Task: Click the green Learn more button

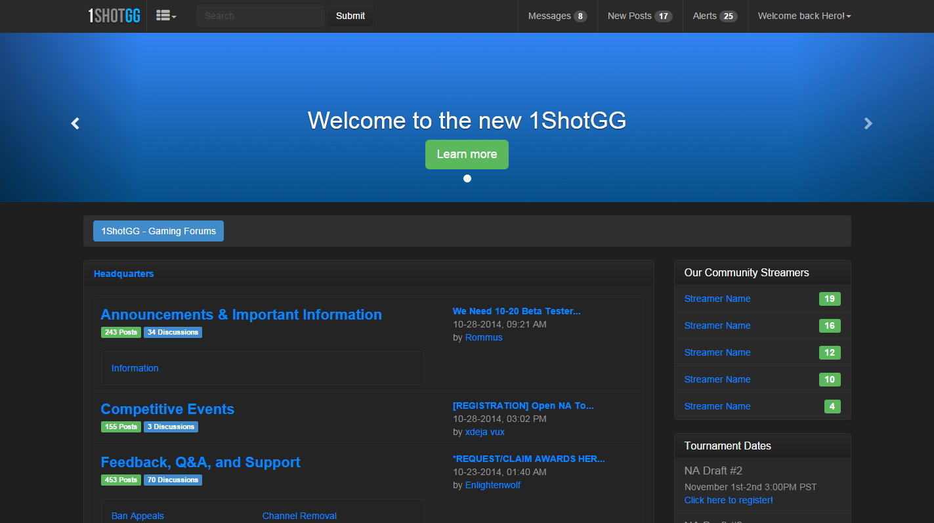Action: [x=467, y=154]
